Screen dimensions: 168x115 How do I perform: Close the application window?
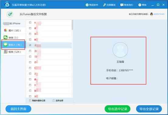163,5
